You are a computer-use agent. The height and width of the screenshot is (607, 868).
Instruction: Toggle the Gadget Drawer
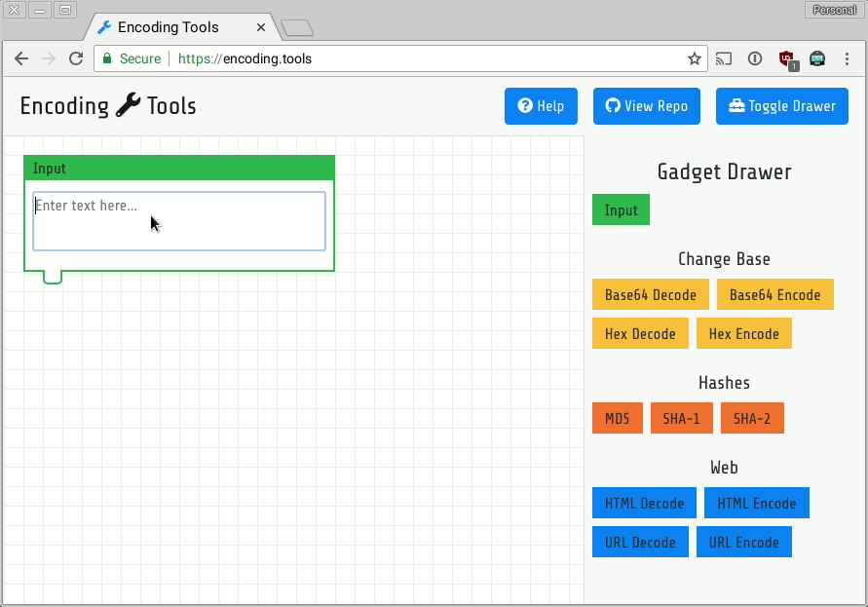[781, 106]
